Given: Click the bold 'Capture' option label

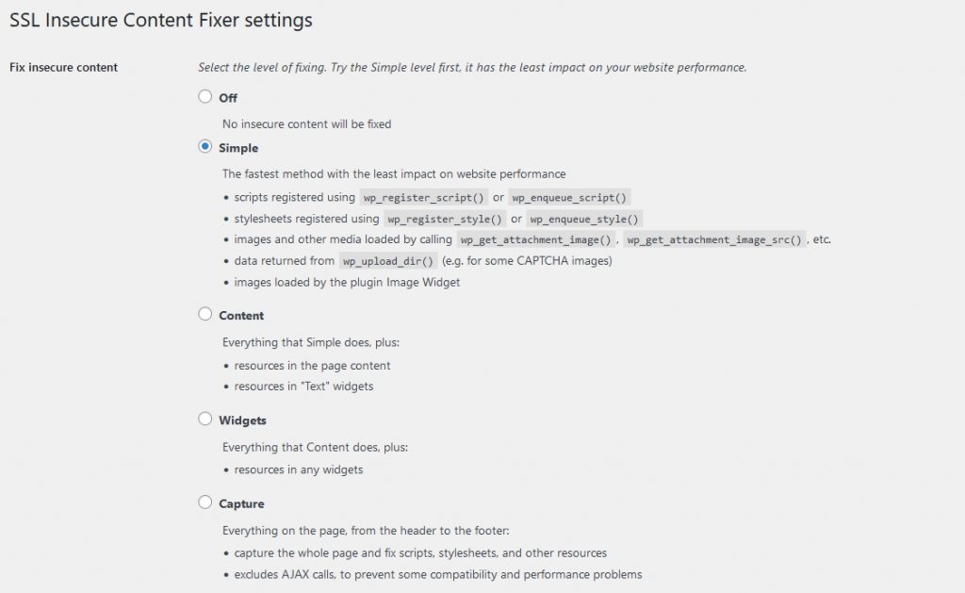Looking at the screenshot, I should [241, 503].
